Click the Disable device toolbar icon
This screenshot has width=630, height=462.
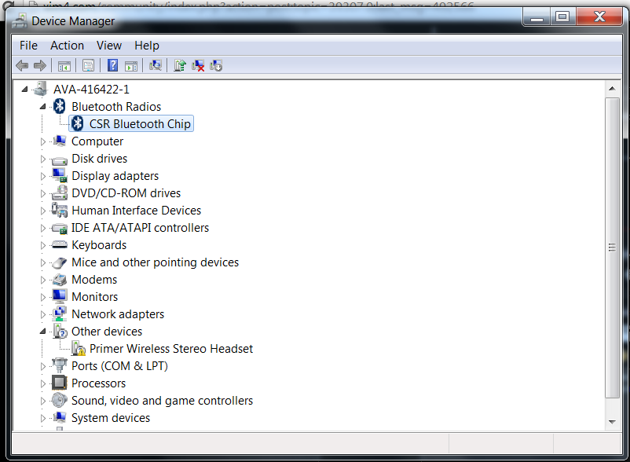pos(216,65)
